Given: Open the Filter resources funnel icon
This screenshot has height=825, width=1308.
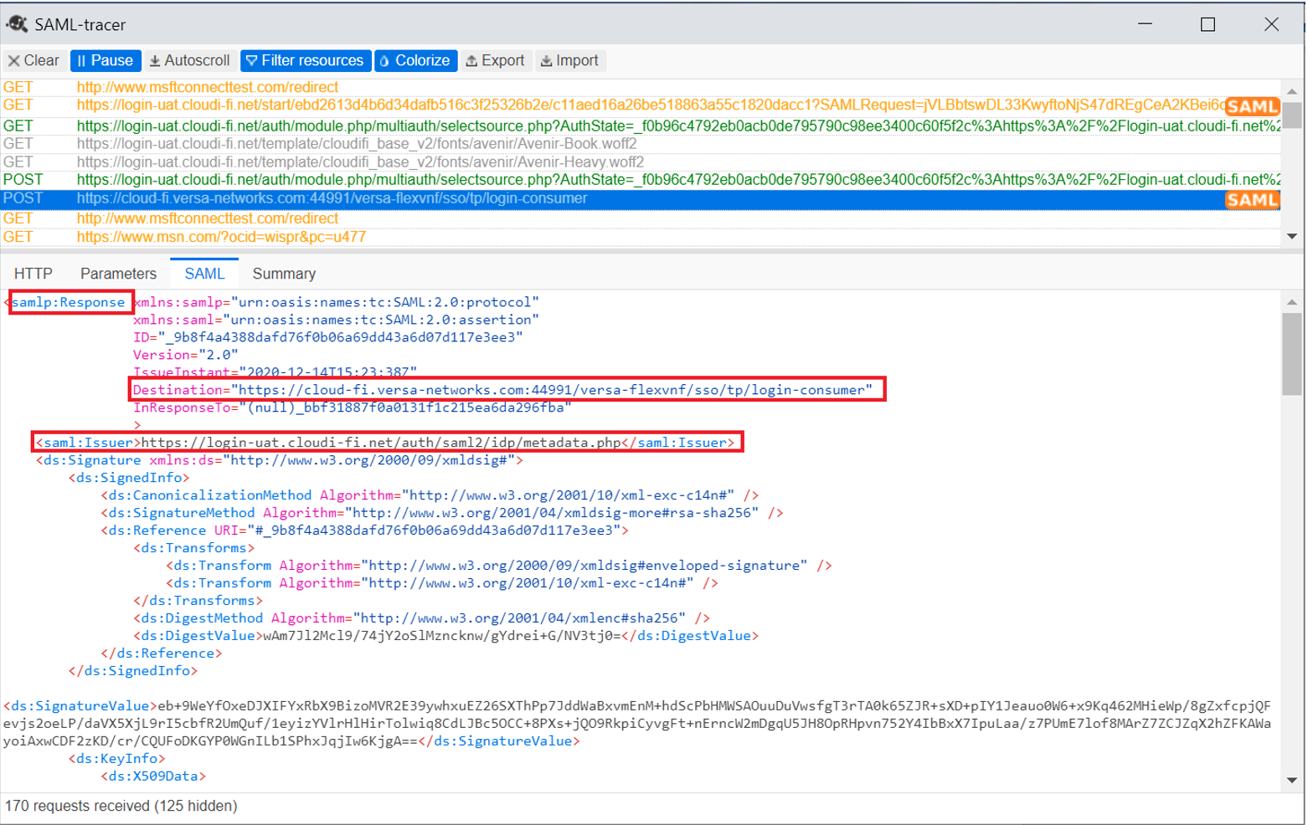Looking at the screenshot, I should (252, 60).
